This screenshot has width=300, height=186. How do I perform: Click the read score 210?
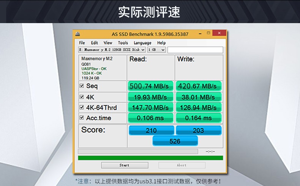pyautogui.click(x=152, y=130)
